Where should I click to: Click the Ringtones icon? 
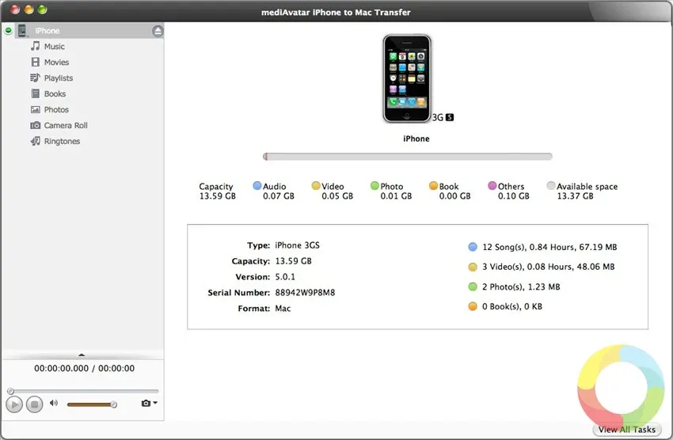click(x=35, y=141)
